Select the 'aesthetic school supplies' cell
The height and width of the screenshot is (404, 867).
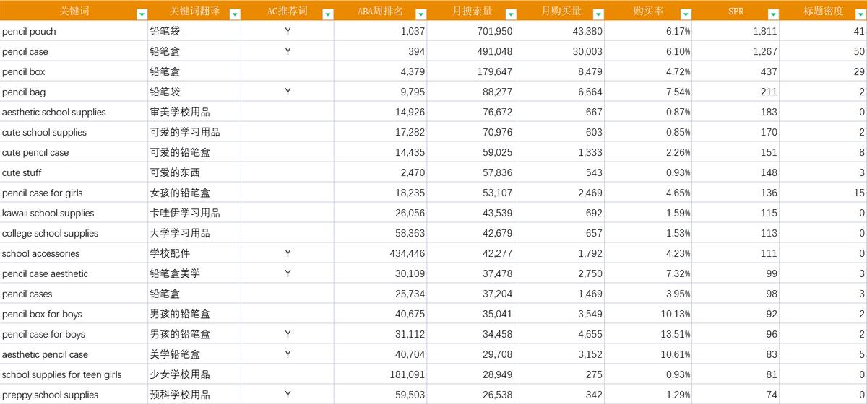tap(74, 112)
